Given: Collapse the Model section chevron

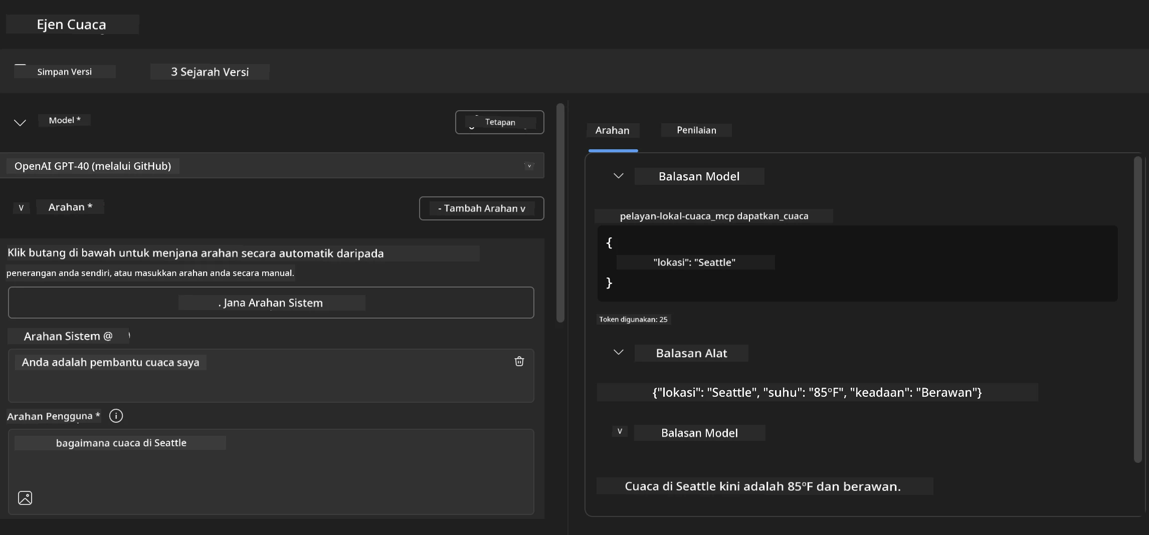Looking at the screenshot, I should click(20, 122).
